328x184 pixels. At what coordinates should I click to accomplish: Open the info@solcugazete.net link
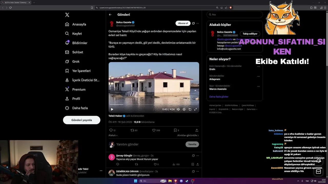[x=229, y=49]
